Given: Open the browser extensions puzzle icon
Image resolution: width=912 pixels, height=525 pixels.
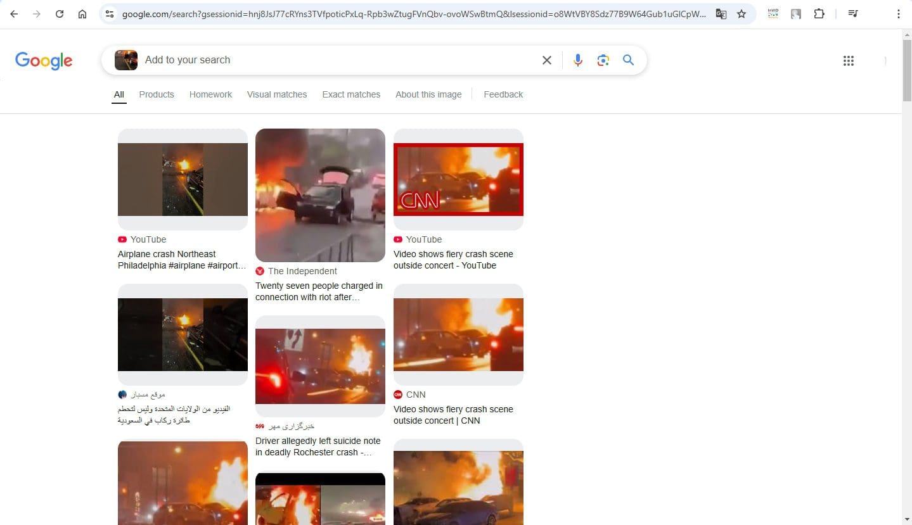Looking at the screenshot, I should click(x=819, y=14).
